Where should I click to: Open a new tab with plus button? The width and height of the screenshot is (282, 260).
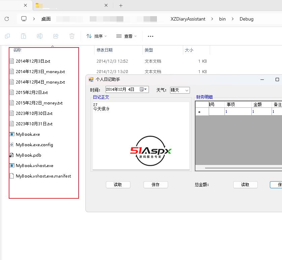click(x=121, y=5)
